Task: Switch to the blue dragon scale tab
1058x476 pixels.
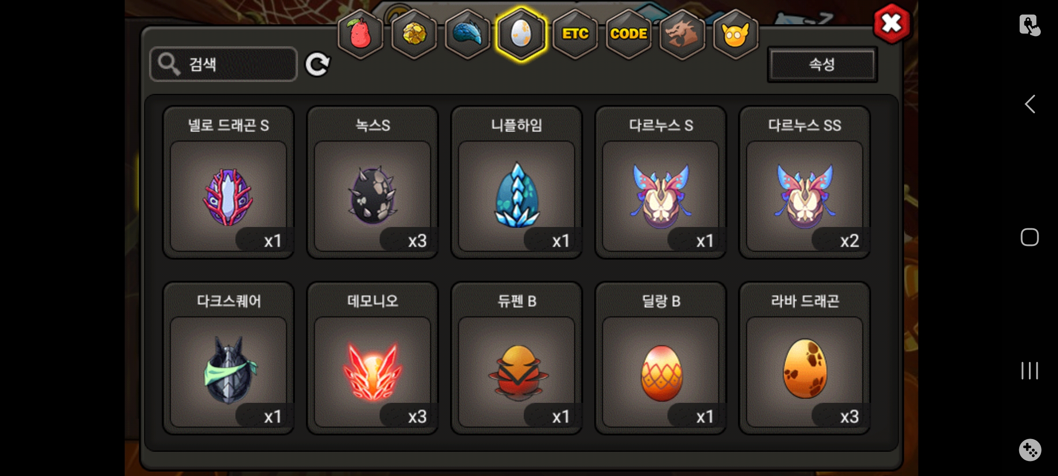Action: tap(468, 34)
